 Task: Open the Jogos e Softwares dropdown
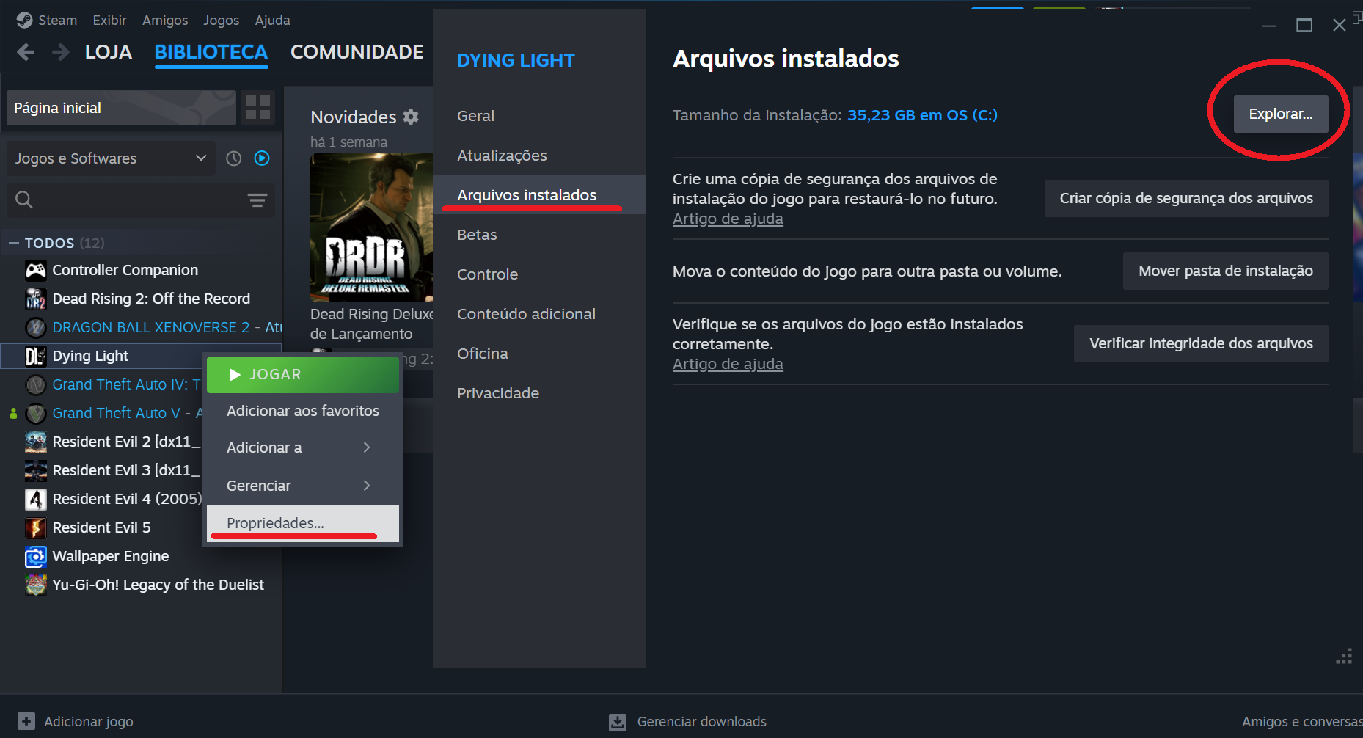click(111, 158)
